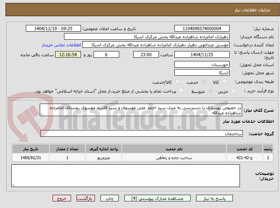This screenshot has height=208, width=280.
Task: Click resize handle of شرح کلی نیاز text area
Action: (x=42, y=114)
